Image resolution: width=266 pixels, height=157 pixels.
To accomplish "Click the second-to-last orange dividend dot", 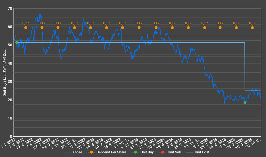I will [236, 28].
